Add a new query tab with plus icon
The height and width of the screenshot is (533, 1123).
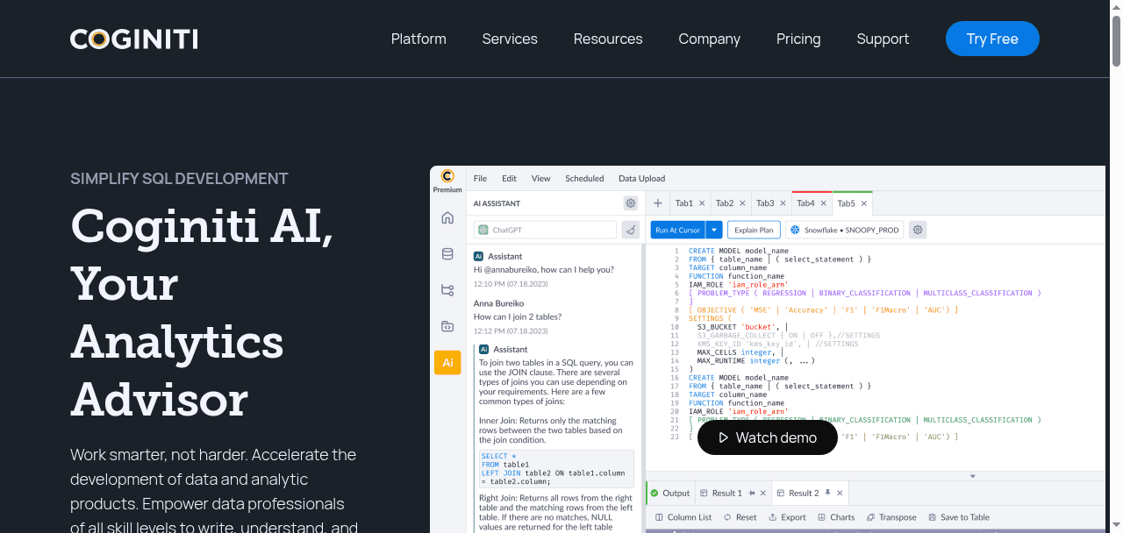[658, 203]
